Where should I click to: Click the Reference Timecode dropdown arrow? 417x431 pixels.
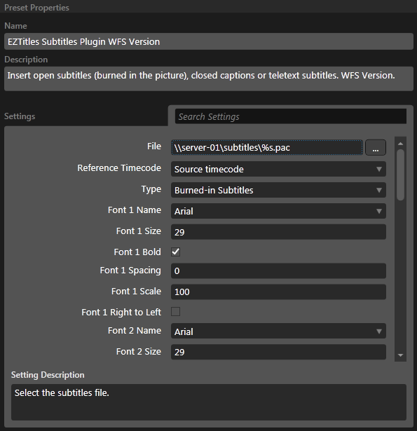click(x=379, y=169)
